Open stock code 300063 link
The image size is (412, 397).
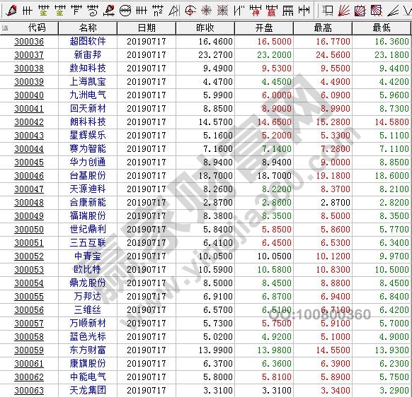29,391
